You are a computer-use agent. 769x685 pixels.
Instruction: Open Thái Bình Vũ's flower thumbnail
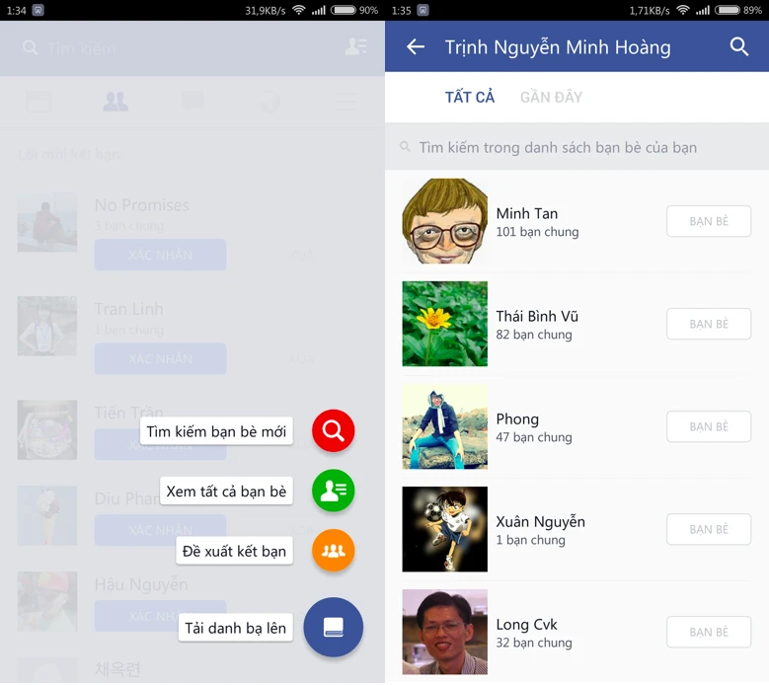[445, 324]
